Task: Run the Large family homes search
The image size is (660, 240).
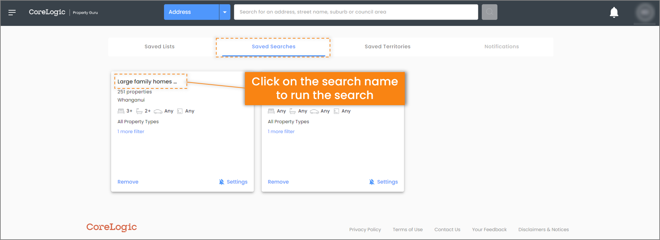Action: [147, 82]
